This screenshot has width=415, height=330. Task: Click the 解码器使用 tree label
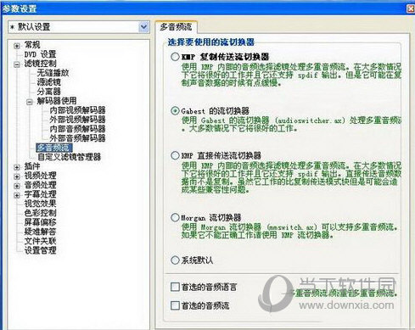pos(57,101)
